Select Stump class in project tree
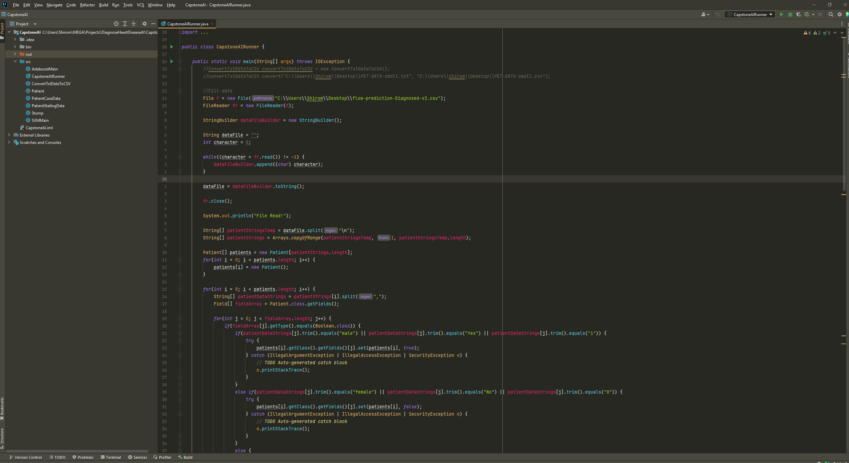 point(35,113)
